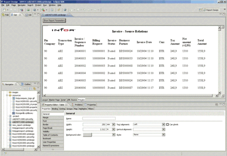This screenshot has height=156, width=227.
Task: Open the Text alignment dropdown
Action: (x=163, y=124)
